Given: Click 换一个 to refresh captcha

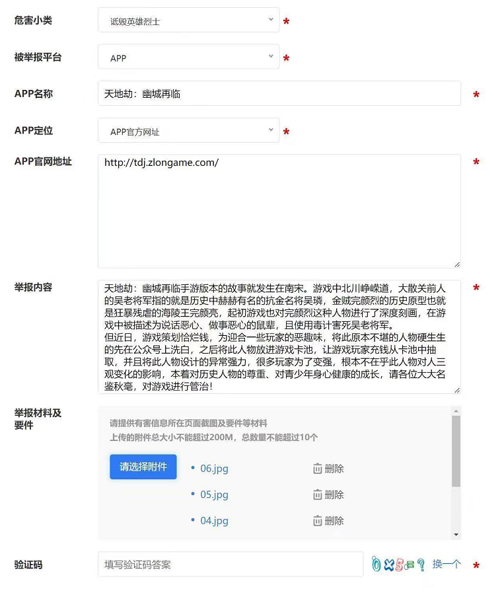Looking at the screenshot, I should point(447,565).
